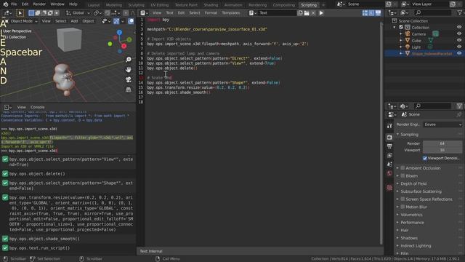Unlink the text datablock with the X icon
The height and width of the screenshot is (262, 465).
click(313, 13)
